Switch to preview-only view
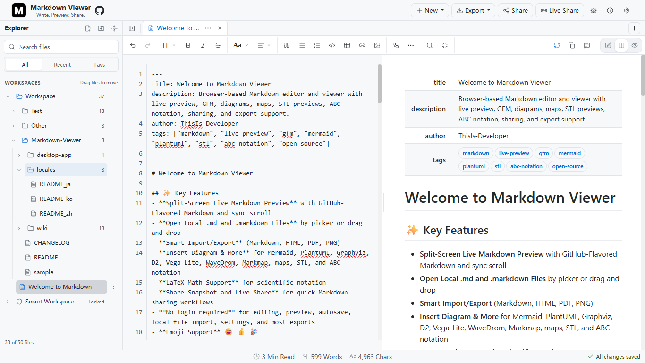The width and height of the screenshot is (645, 363). (x=635, y=45)
